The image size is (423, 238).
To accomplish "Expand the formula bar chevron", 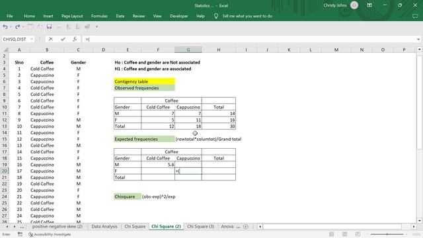I will coord(418,39).
